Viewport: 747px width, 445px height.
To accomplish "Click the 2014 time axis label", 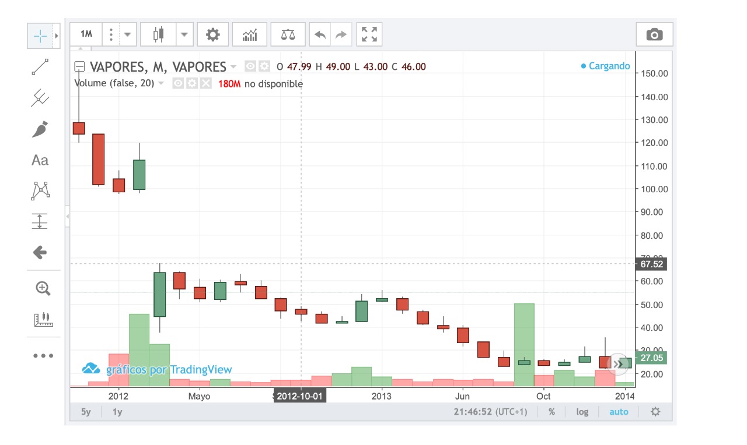I will [625, 396].
